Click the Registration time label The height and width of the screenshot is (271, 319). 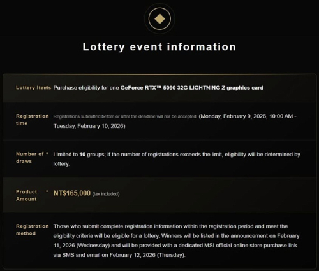tap(33, 120)
